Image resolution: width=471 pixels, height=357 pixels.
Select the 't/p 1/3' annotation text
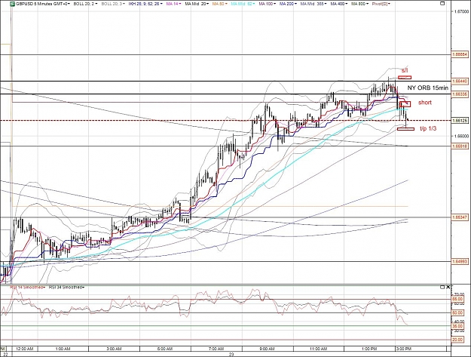point(428,129)
